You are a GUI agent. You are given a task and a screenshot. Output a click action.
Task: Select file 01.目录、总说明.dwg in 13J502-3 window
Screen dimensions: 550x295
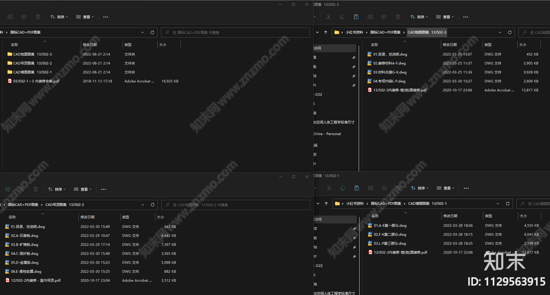click(x=387, y=54)
